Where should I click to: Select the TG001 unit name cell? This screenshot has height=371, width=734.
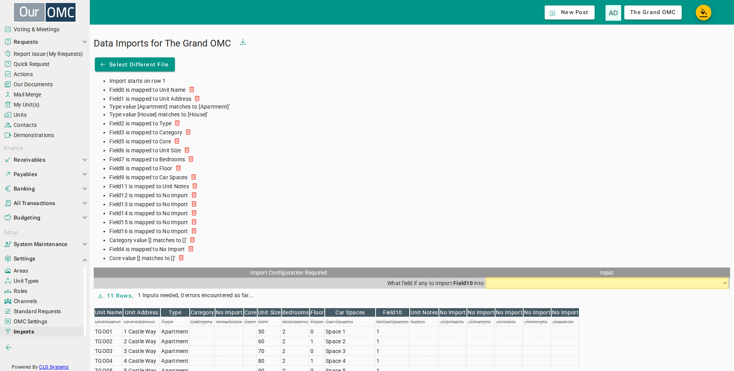[108, 332]
